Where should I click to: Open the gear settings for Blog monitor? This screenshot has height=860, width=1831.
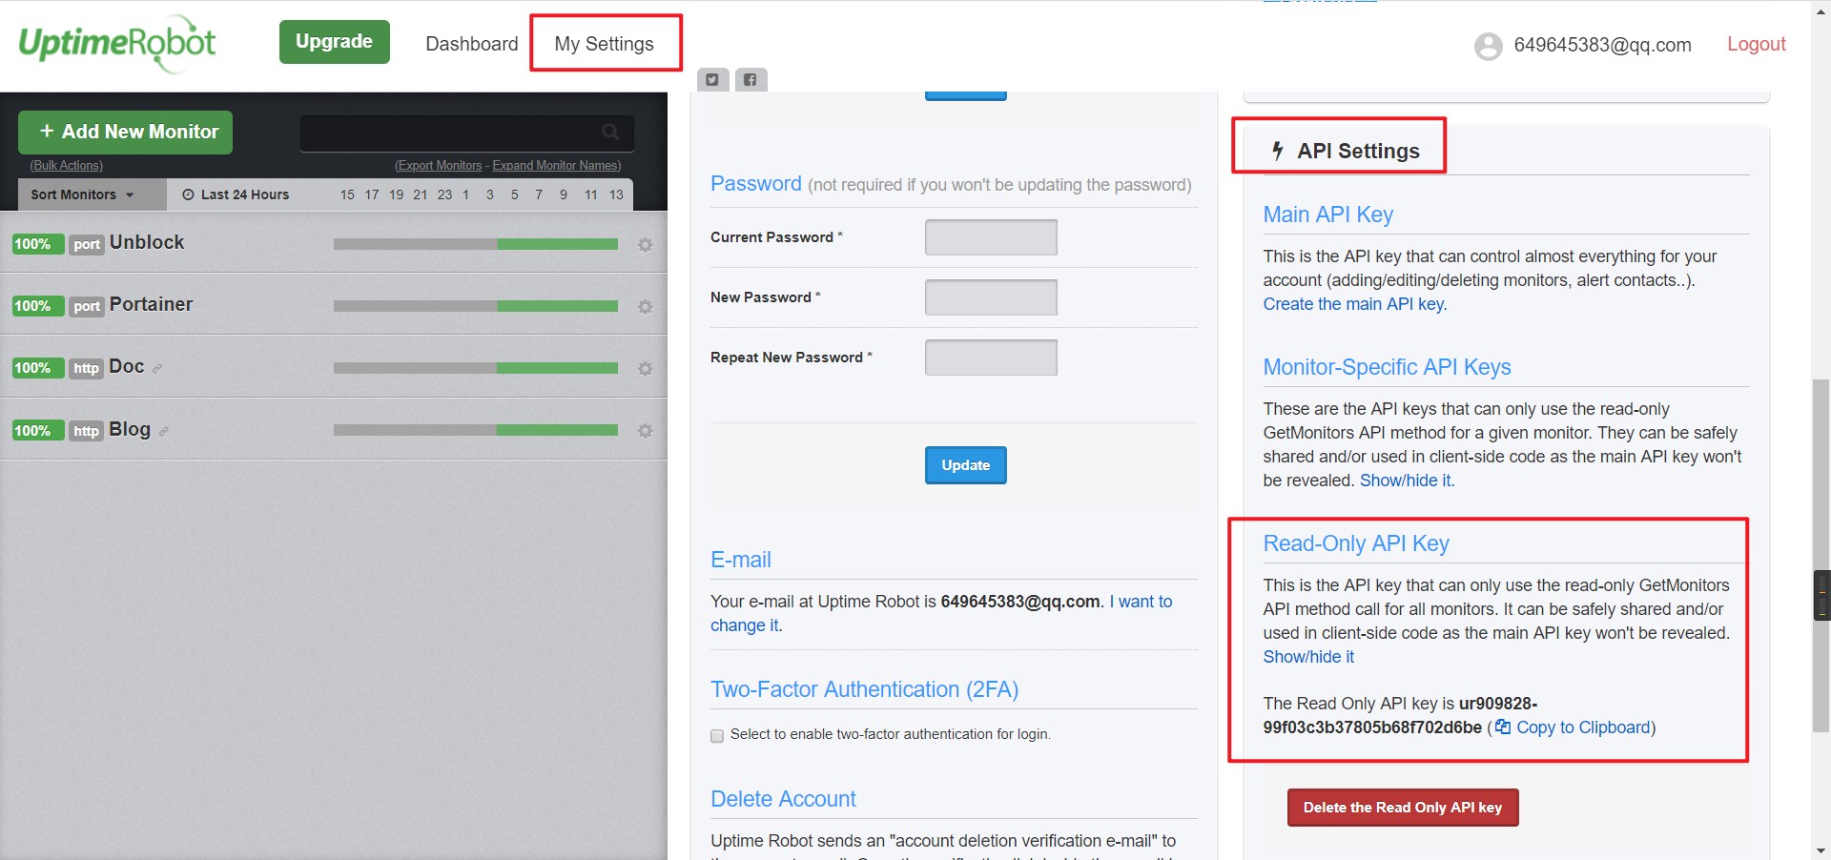click(x=646, y=431)
